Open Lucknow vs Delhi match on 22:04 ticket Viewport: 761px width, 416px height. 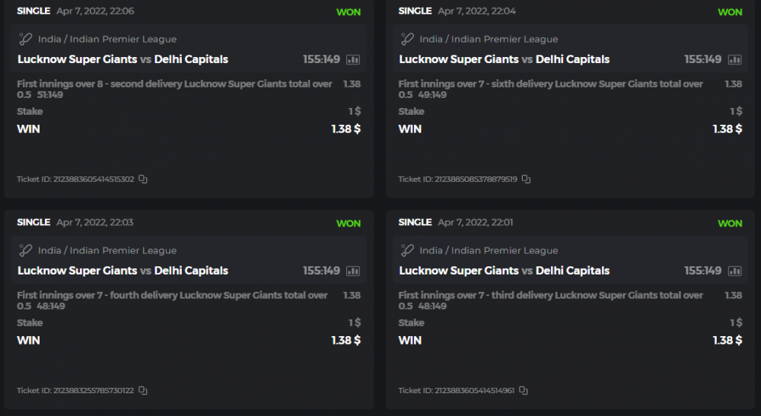[x=504, y=59]
